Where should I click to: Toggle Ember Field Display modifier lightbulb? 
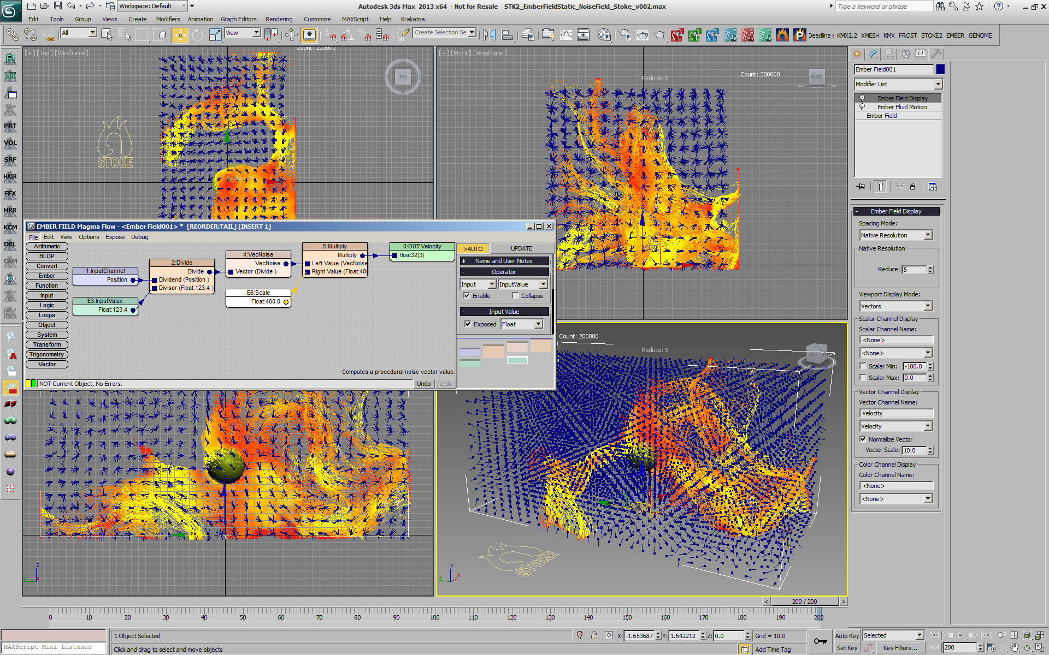862,98
